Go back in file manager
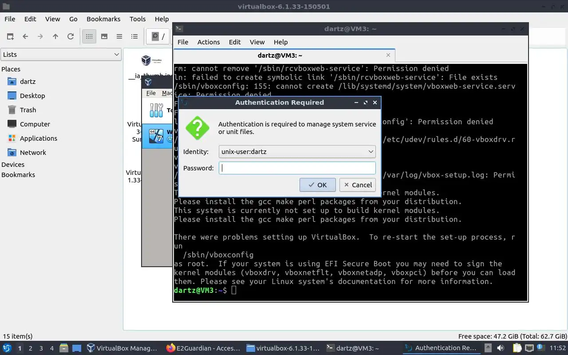568x355 pixels. [25, 36]
